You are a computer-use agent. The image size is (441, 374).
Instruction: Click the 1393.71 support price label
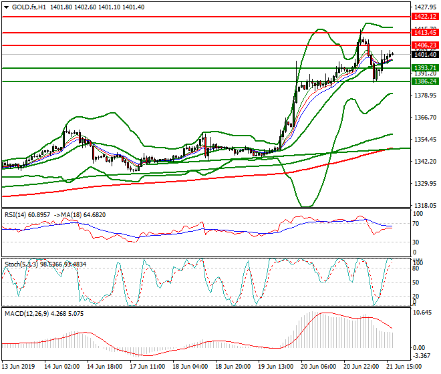(425, 68)
